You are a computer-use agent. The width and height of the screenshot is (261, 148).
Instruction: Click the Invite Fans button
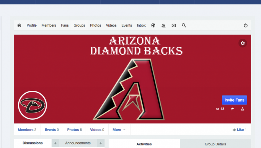[234, 100]
